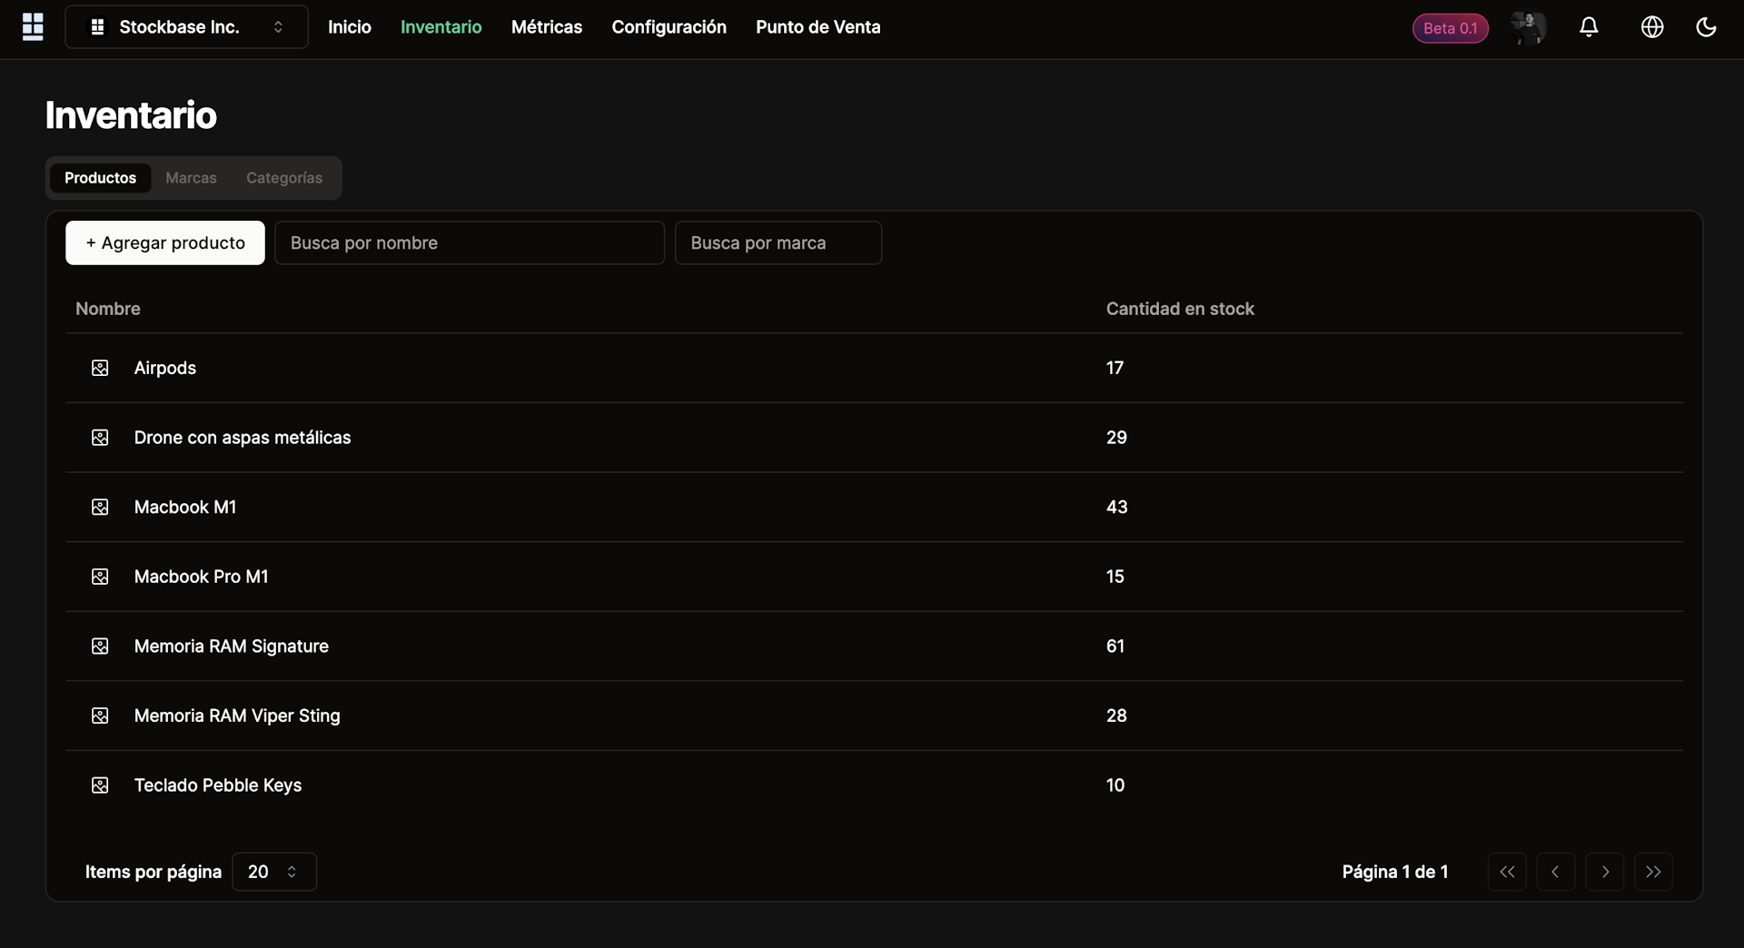Navigate to Métricas
The image size is (1744, 948).
(x=547, y=27)
